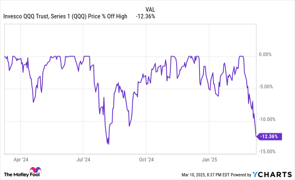
Task: Click the -15.00% y-axis label
Action: (x=269, y=151)
